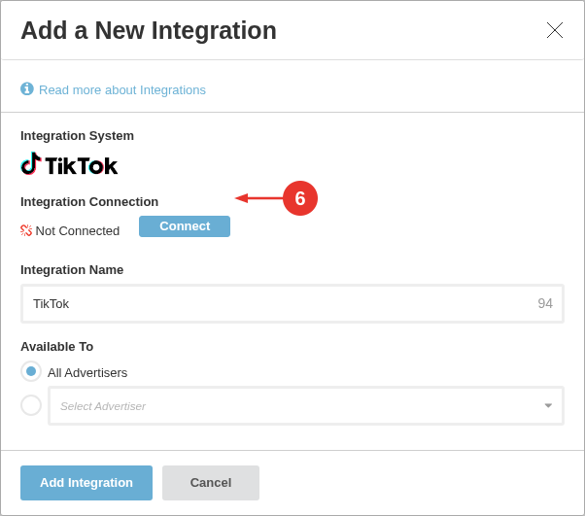This screenshot has width=585, height=516.
Task: Close the Add a New Integration dialog
Action: (555, 30)
